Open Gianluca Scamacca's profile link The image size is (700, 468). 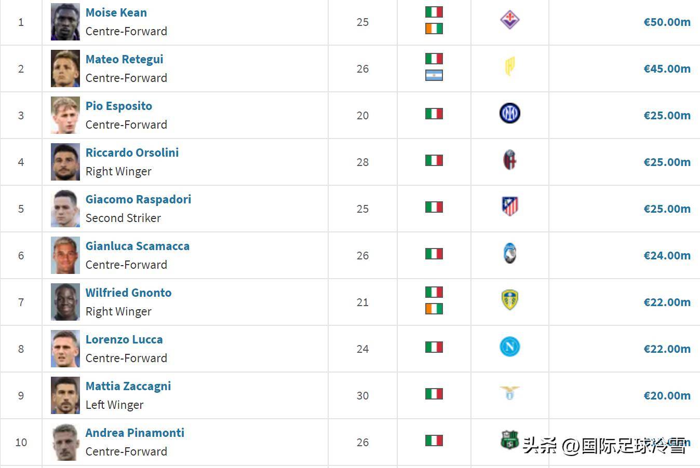tap(138, 246)
